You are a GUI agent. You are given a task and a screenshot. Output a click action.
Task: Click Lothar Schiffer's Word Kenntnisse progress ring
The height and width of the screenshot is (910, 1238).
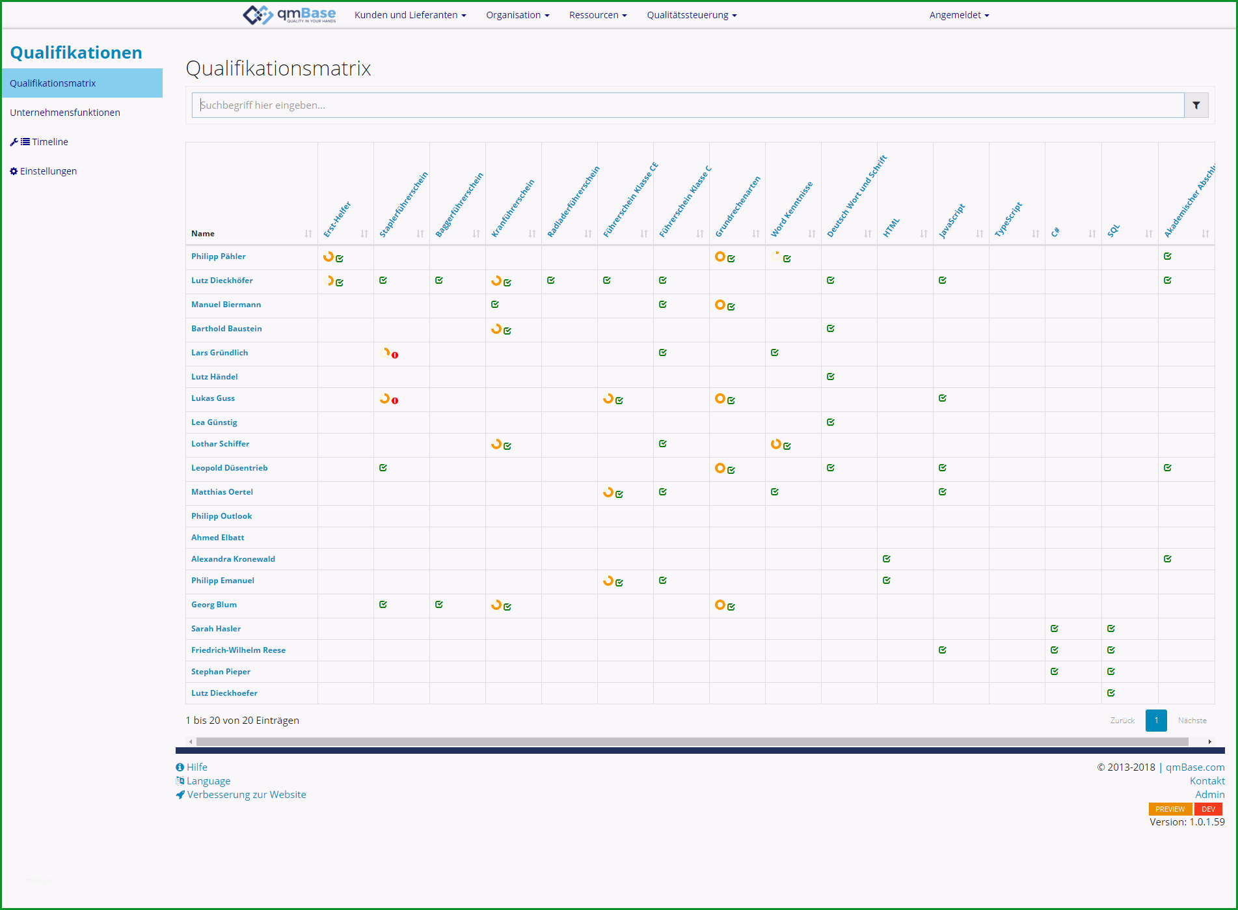(x=776, y=444)
